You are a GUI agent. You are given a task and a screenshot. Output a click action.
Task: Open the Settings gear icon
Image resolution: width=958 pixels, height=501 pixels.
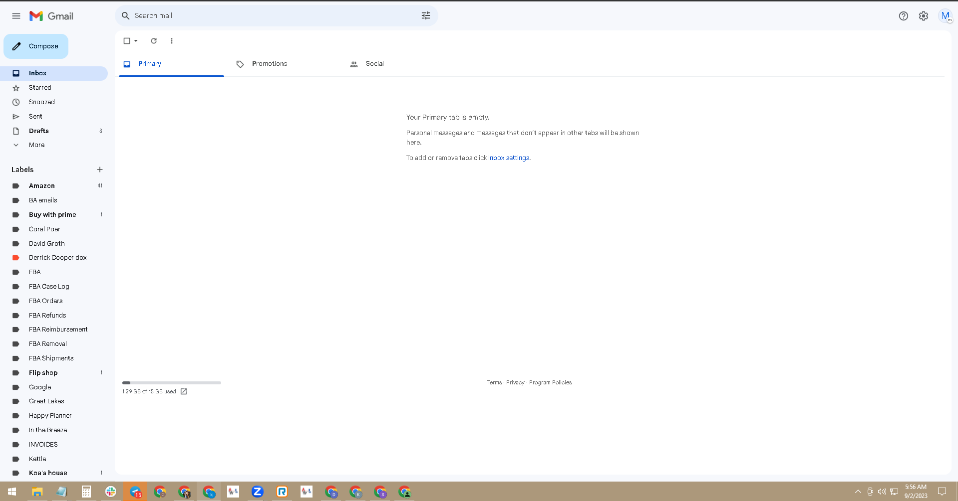(x=924, y=16)
